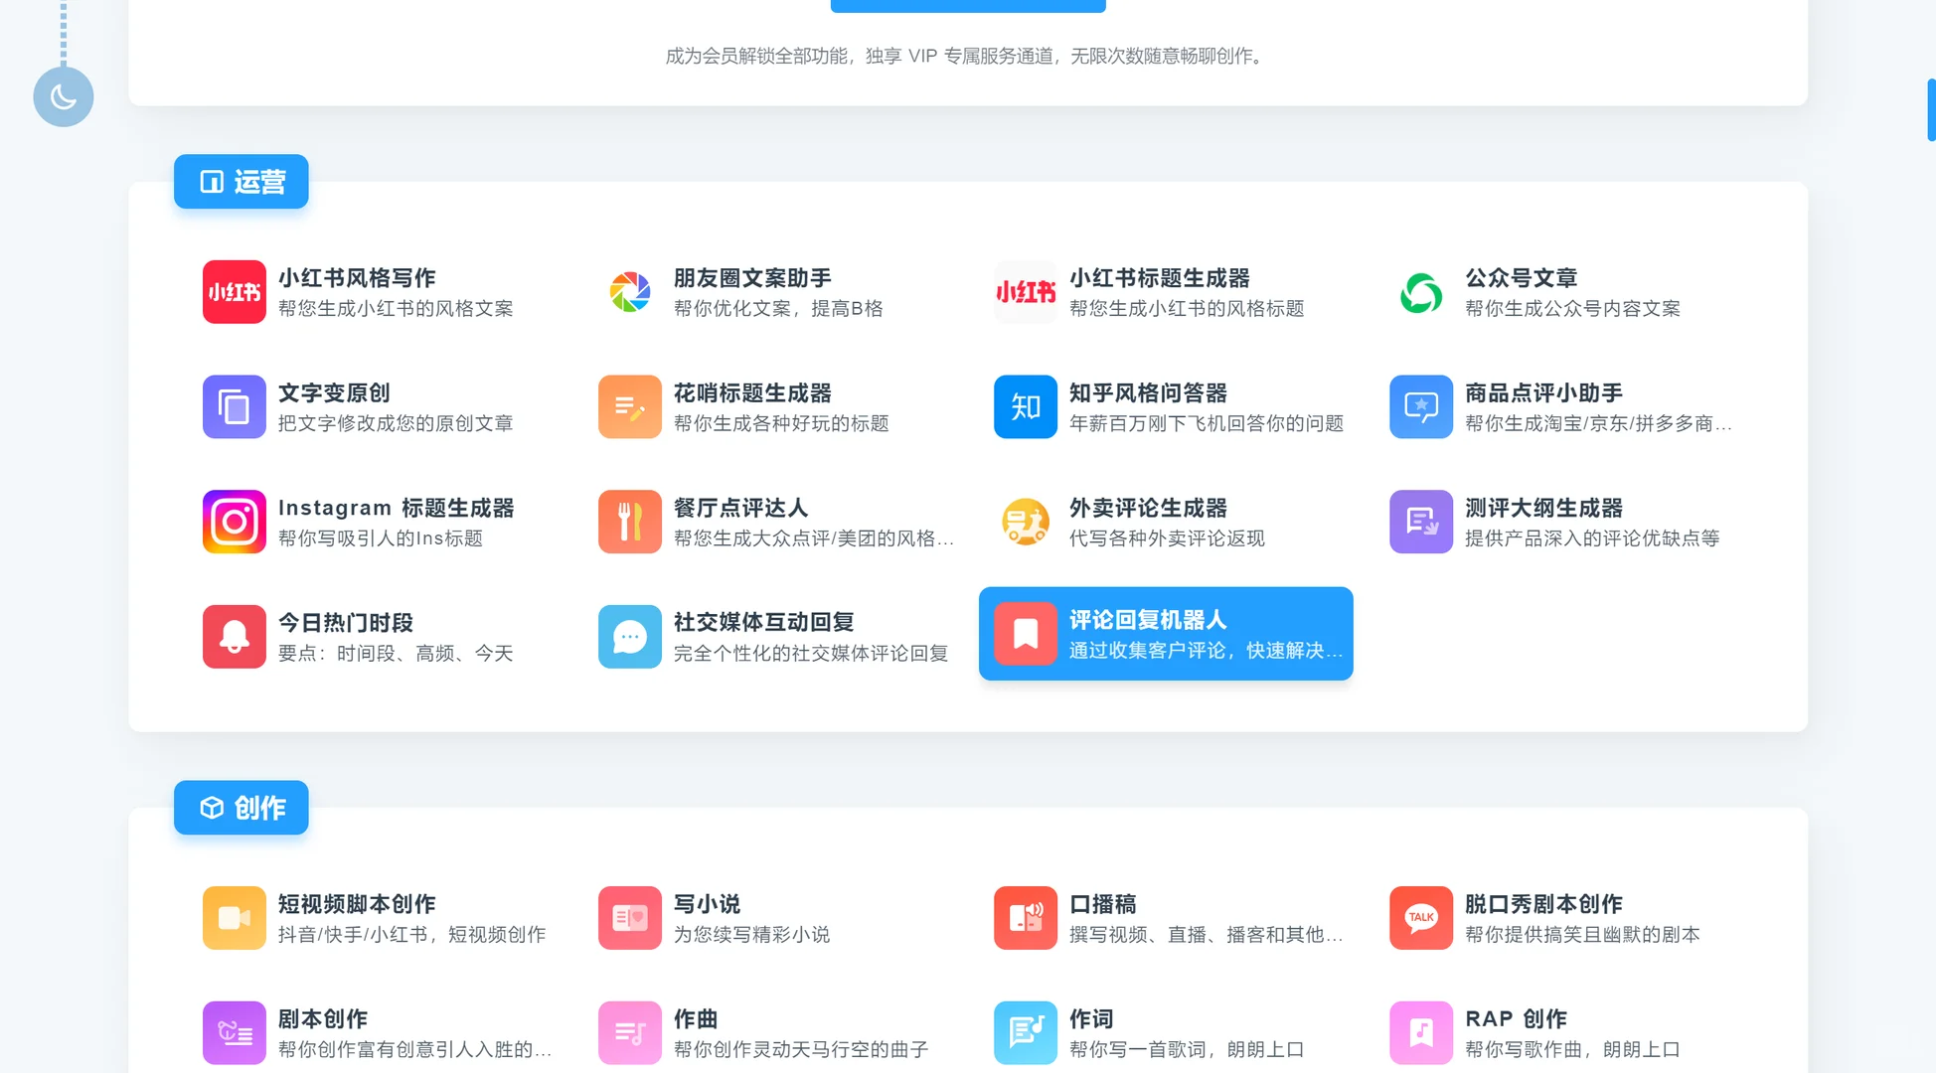
Task: Switch to the 创作 section header
Action: (241, 808)
